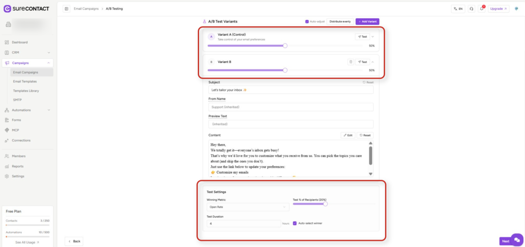Click the A/B Test Variants flask icon
The height and width of the screenshot is (247, 525).
(204, 21)
